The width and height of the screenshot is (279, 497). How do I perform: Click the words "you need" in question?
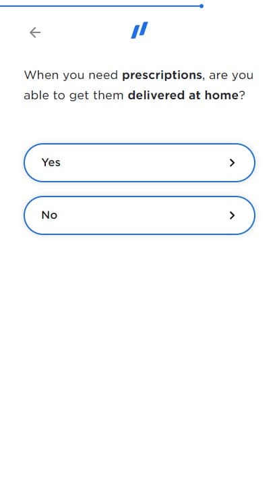(x=90, y=76)
